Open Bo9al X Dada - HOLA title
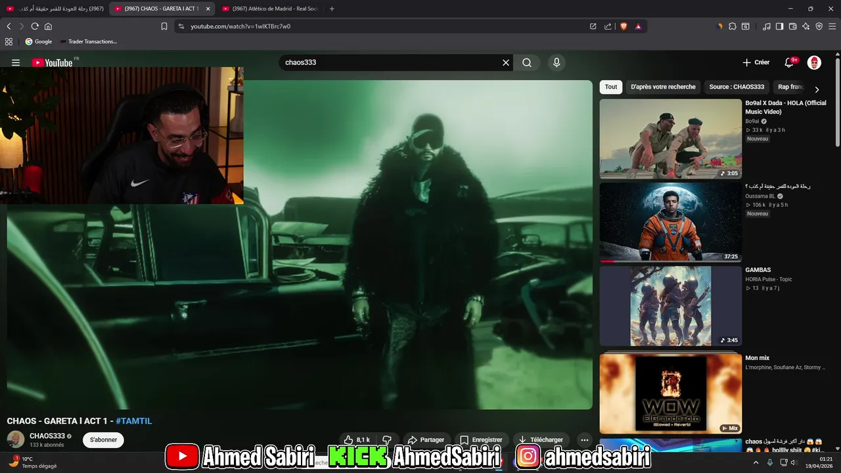Screen dimensions: 841x473 [x=785, y=107]
